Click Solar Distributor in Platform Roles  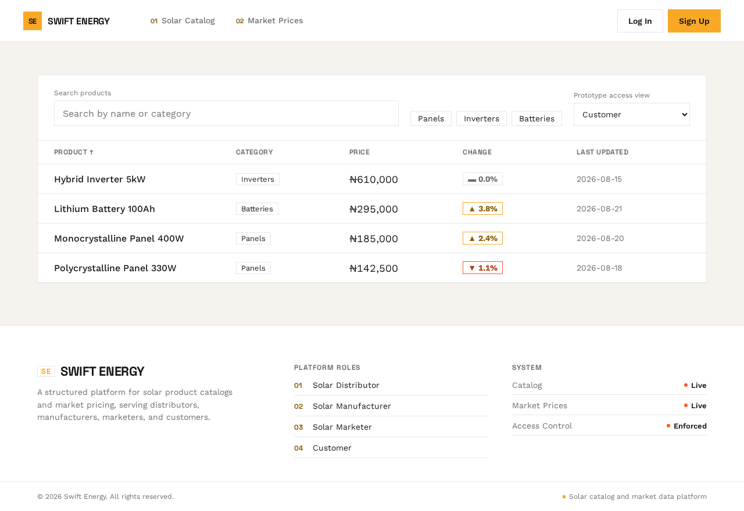[x=346, y=385]
